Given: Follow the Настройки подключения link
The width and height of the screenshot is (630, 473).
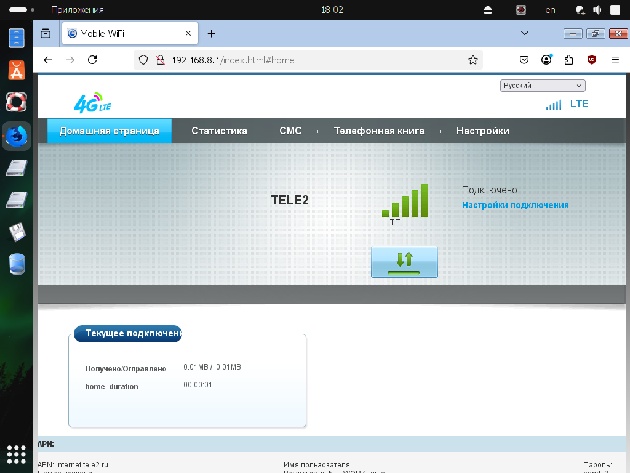Looking at the screenshot, I should click(x=515, y=205).
